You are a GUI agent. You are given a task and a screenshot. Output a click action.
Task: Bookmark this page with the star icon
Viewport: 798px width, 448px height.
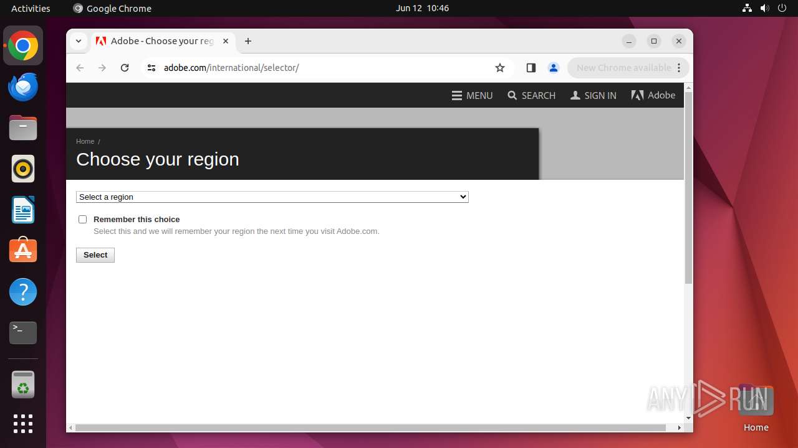point(500,68)
